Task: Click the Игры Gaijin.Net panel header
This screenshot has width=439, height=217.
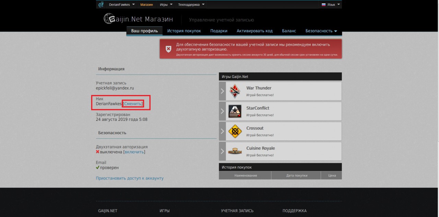Action: 280,77
